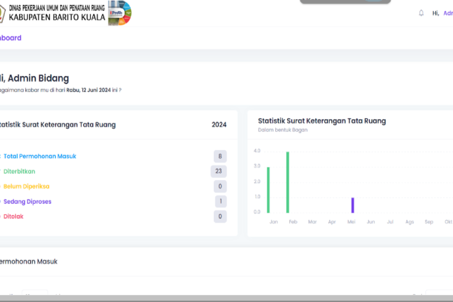Click the Total Permohonan Masuk blue icon
Viewport: 453px width, 302px height.
tap(0, 156)
